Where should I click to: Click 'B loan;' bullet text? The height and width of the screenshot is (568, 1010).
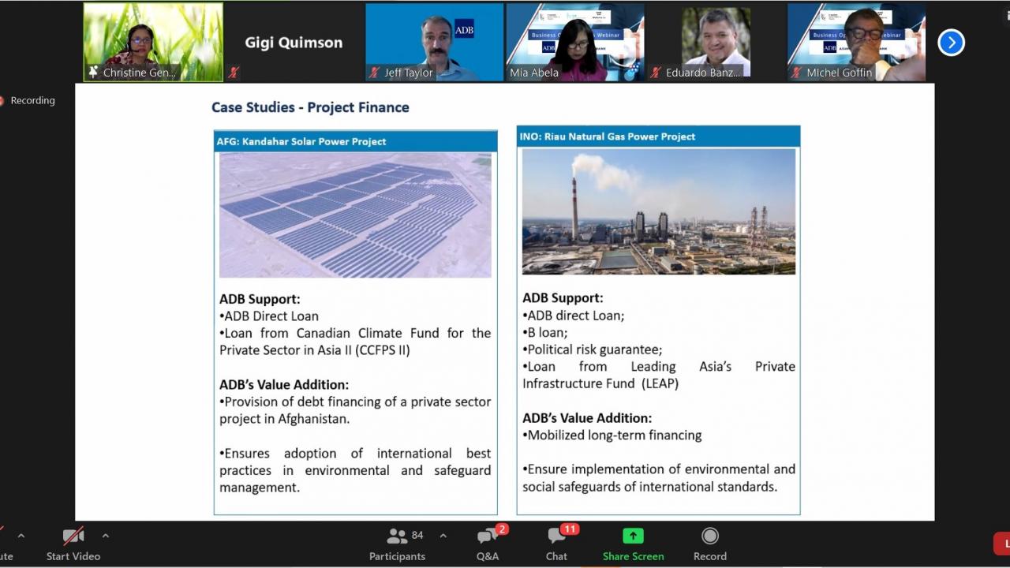coord(545,332)
